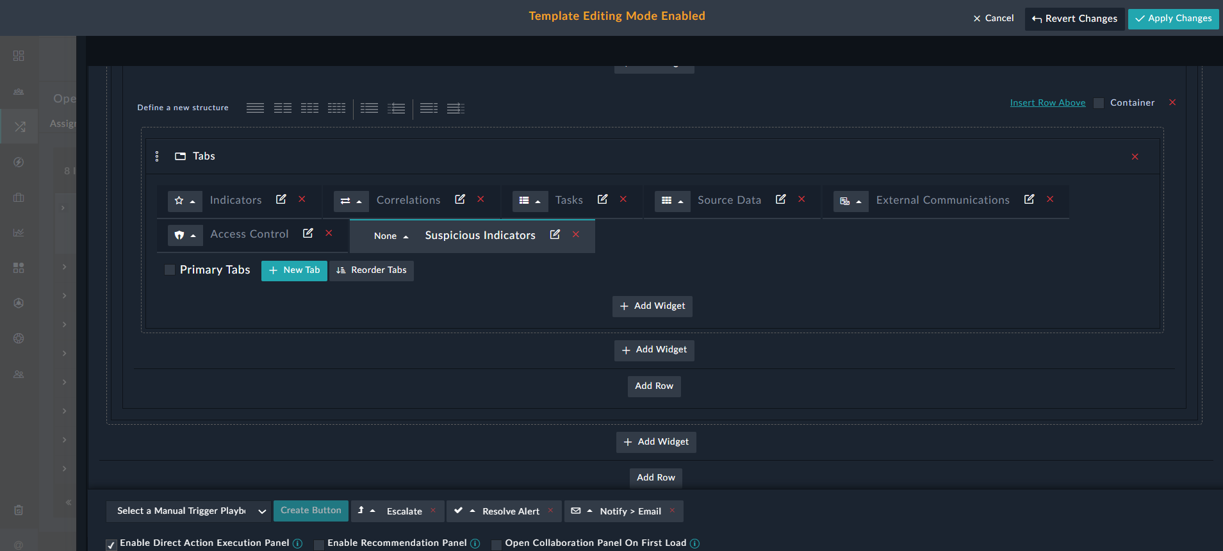This screenshot has width=1223, height=551.
Task: Click the Tabs widget drag handle
Action: pos(157,156)
